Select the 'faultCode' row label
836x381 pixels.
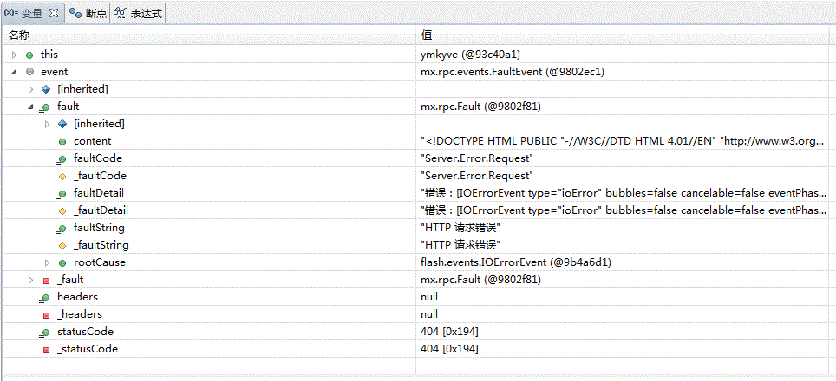(x=98, y=158)
